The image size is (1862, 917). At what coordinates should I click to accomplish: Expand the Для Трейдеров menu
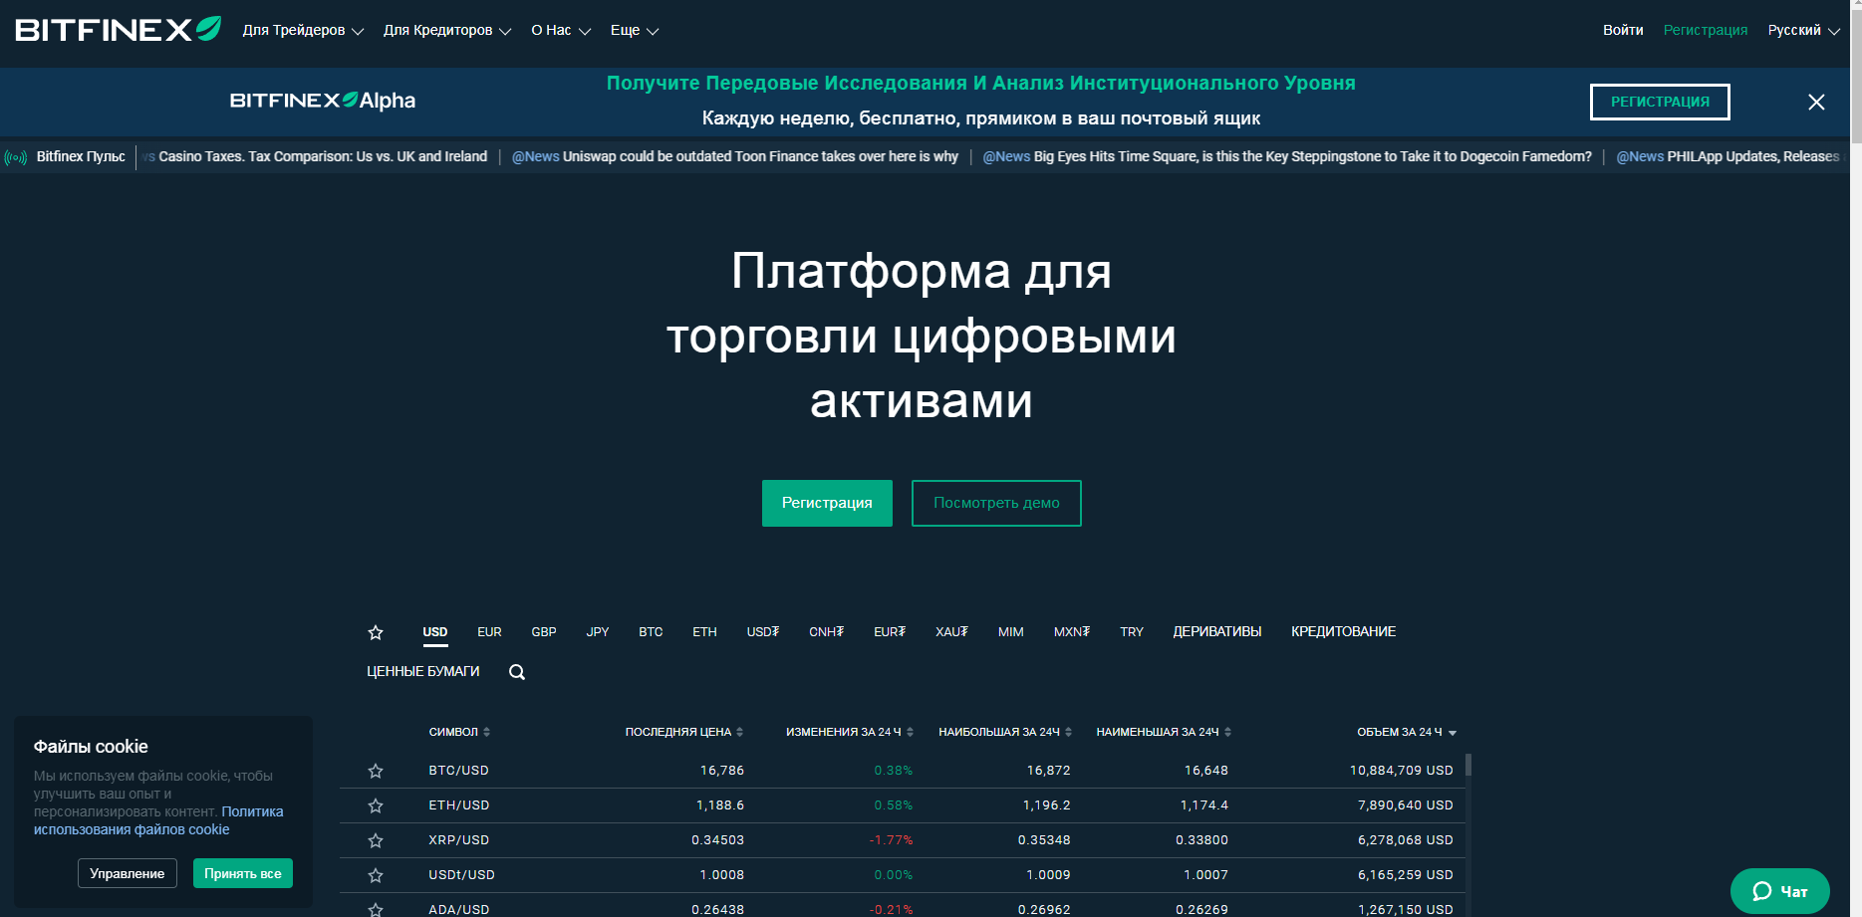[303, 31]
